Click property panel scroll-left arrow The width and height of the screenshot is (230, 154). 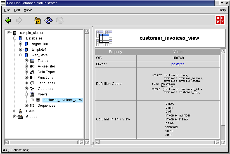point(98,142)
